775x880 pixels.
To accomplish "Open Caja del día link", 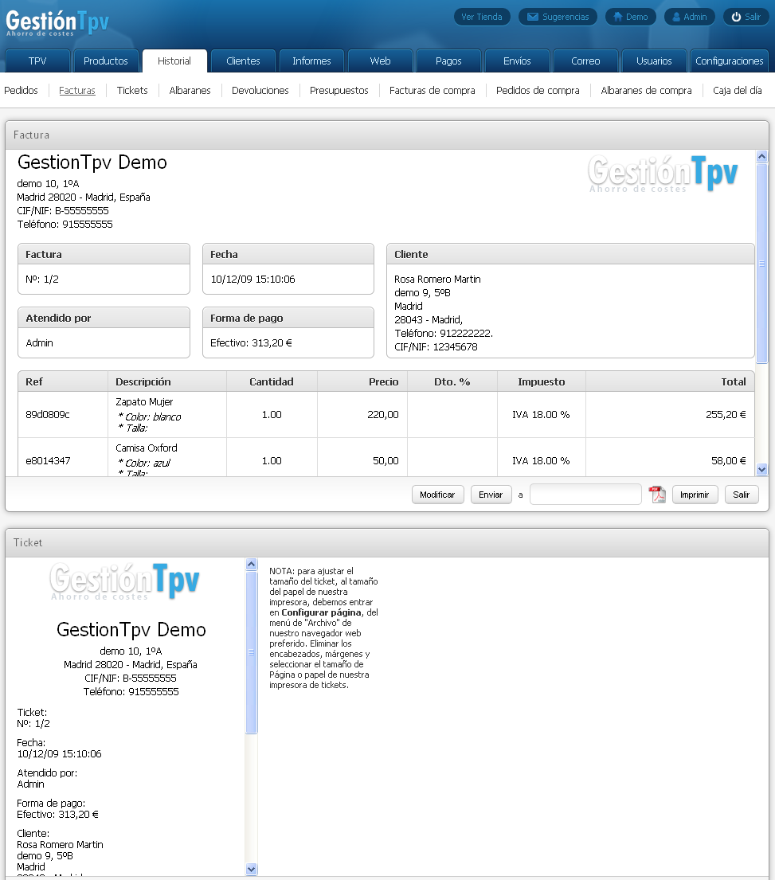I will point(738,90).
